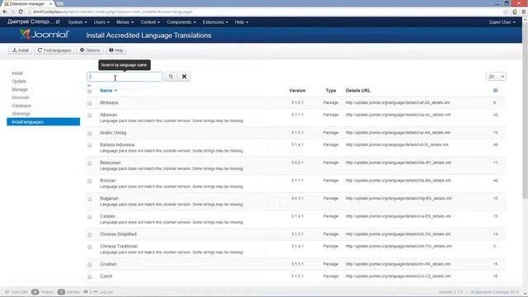Screen dimensions: 528x297
Task: Click the Chinese Simplified language name
Action: [x=118, y=234]
